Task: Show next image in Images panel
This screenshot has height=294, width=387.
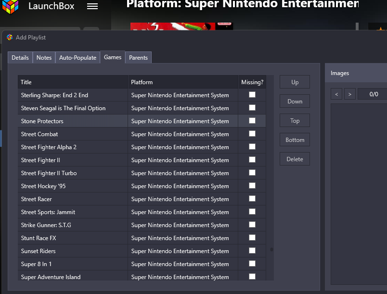Action: [350, 94]
